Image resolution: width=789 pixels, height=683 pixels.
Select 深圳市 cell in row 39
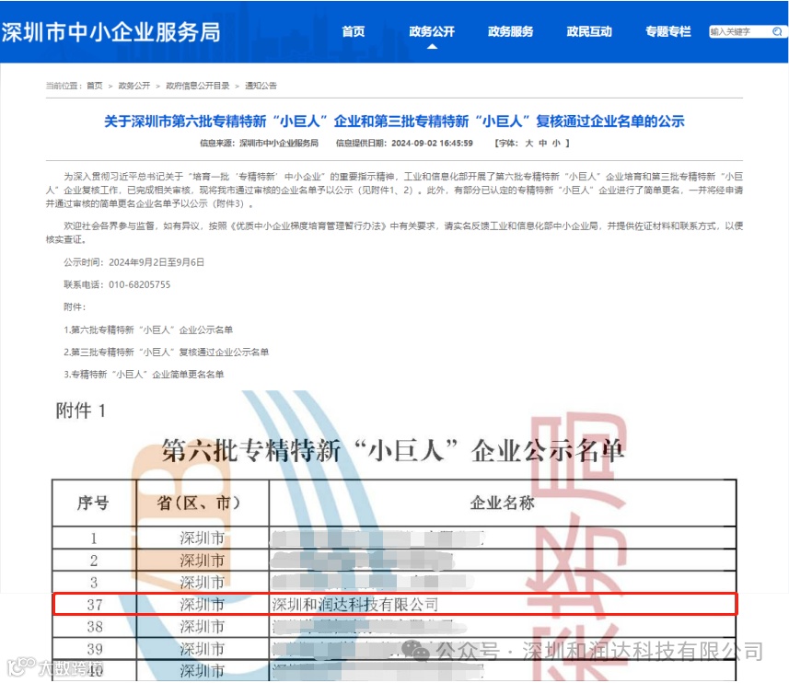tap(203, 649)
